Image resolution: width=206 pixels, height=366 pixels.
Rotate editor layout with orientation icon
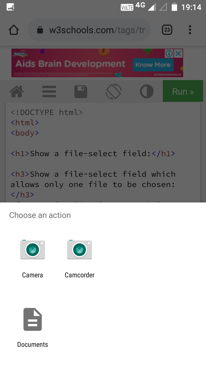click(x=114, y=92)
